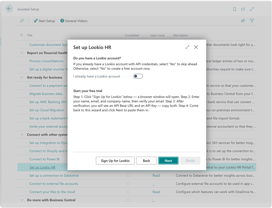Image resolution: width=272 pixels, height=208 pixels.
Task: Open the Read link for Connect your files to the cloud
Action: (x=156, y=192)
